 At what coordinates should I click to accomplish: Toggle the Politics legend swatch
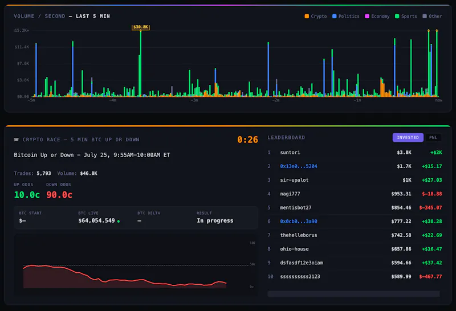(335, 17)
